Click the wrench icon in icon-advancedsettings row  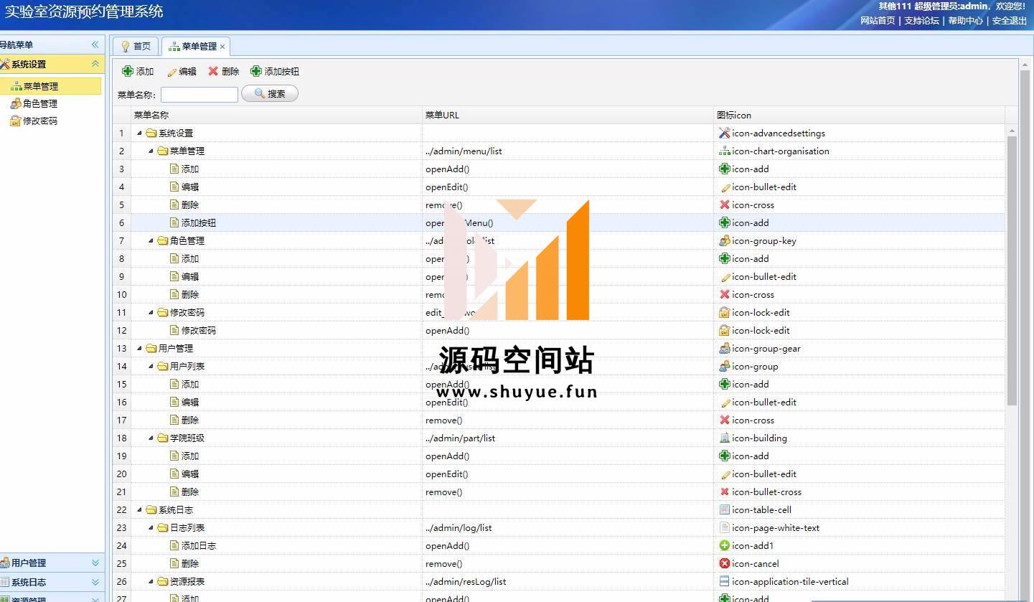pos(724,133)
